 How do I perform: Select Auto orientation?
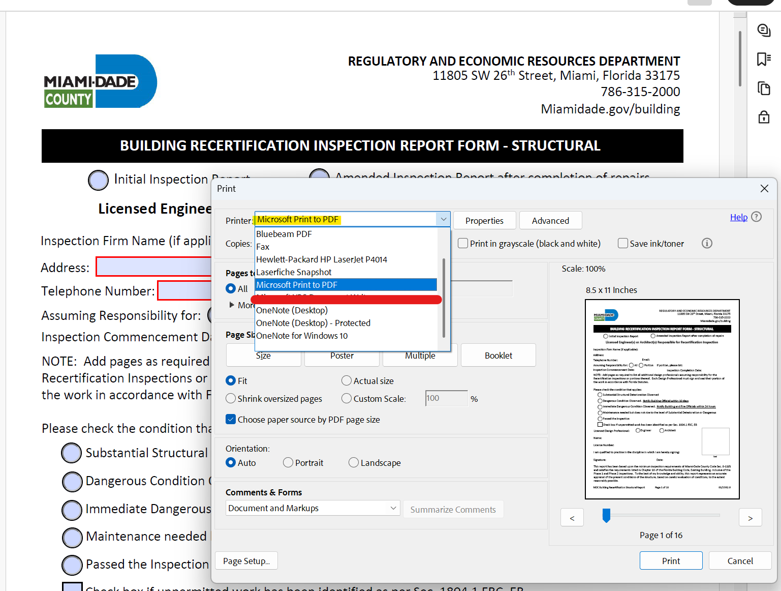[x=231, y=462]
